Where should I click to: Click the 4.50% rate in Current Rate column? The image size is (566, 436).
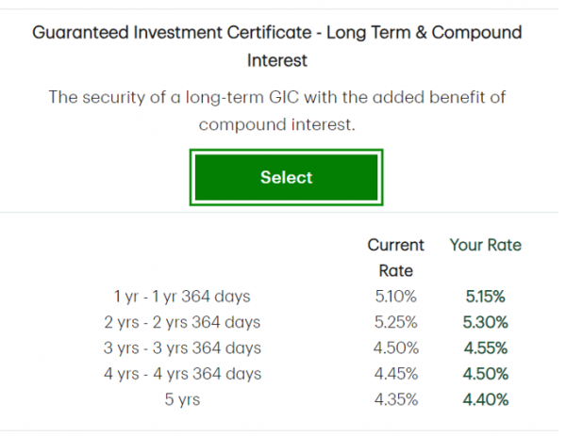pyautogui.click(x=394, y=348)
